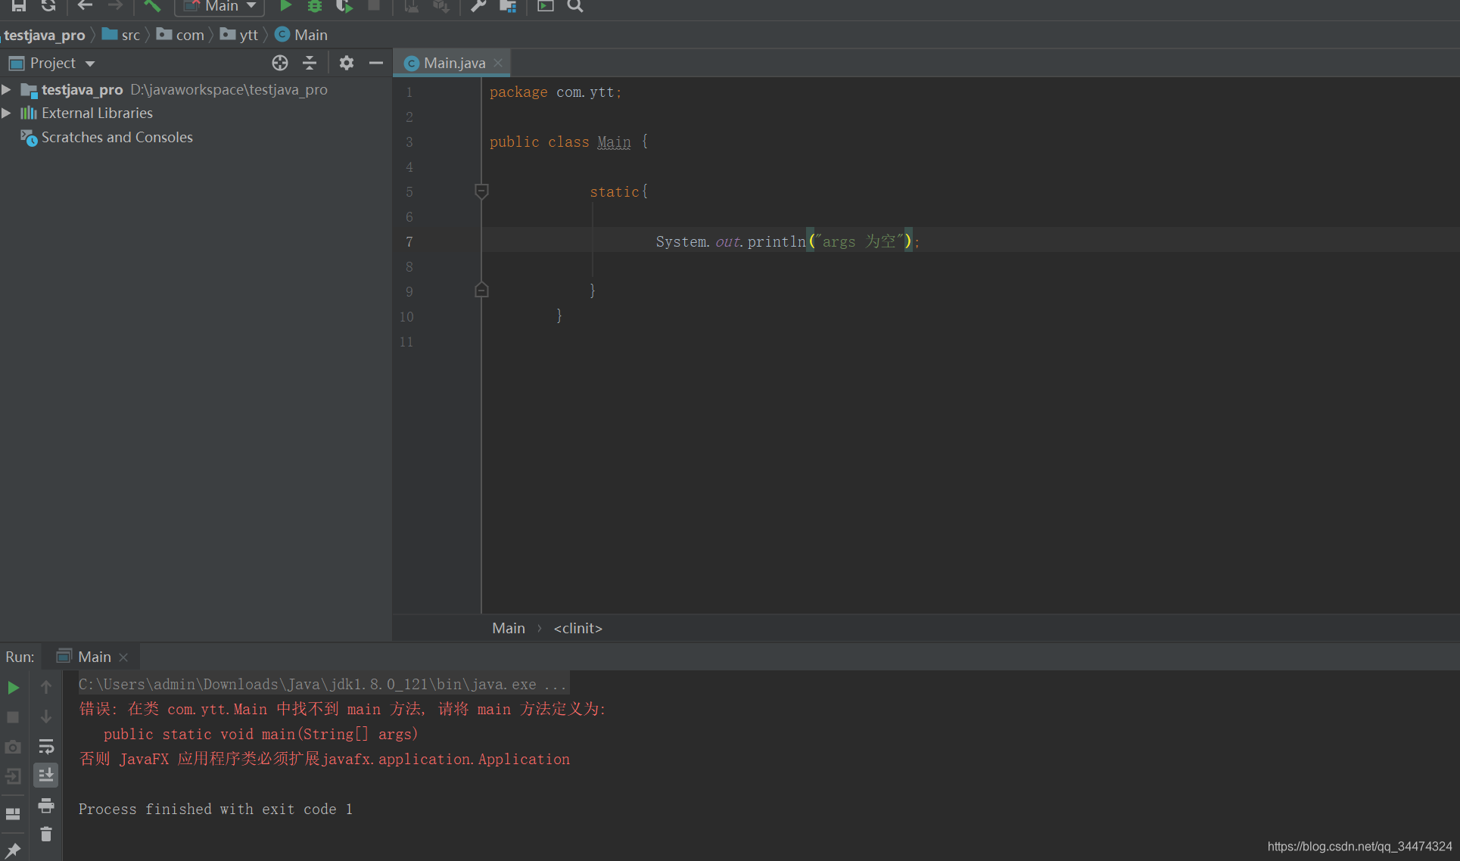Viewport: 1460px width, 861px height.
Task: Navigate forward with the right arrow
Action: tap(115, 5)
